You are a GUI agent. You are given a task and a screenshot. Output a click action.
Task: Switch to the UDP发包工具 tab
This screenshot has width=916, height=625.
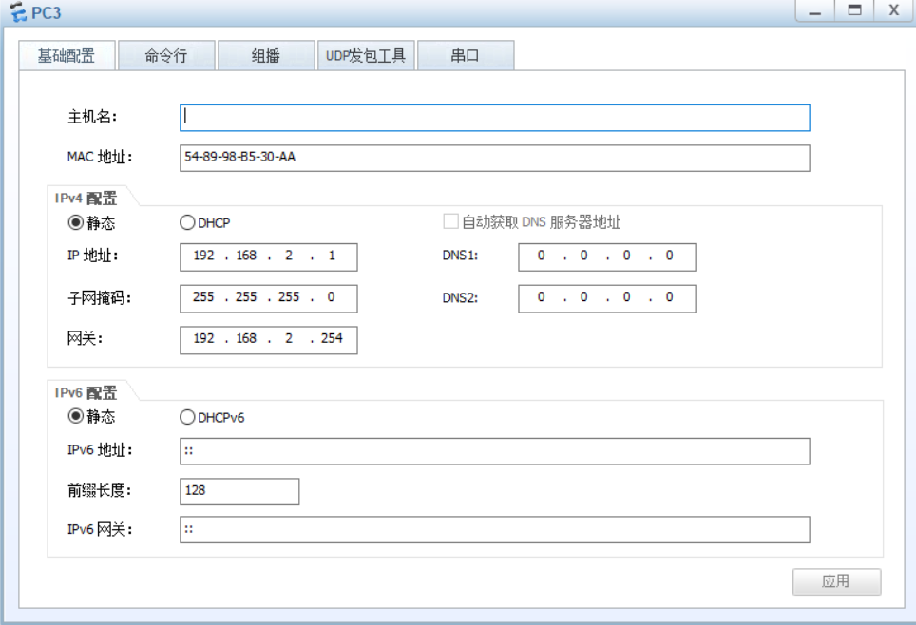[366, 55]
